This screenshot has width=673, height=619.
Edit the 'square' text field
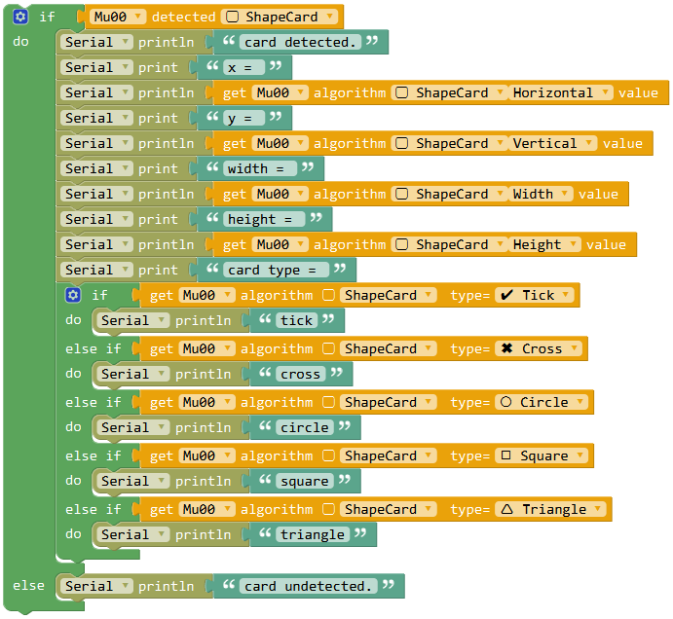tap(305, 481)
